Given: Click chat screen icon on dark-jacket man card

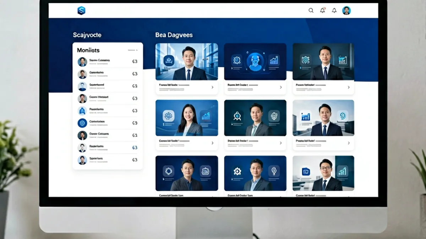Looking at the screenshot, I should (205, 171).
